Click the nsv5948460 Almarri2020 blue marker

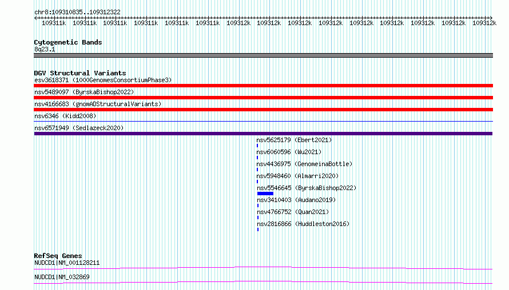pyautogui.click(x=257, y=182)
